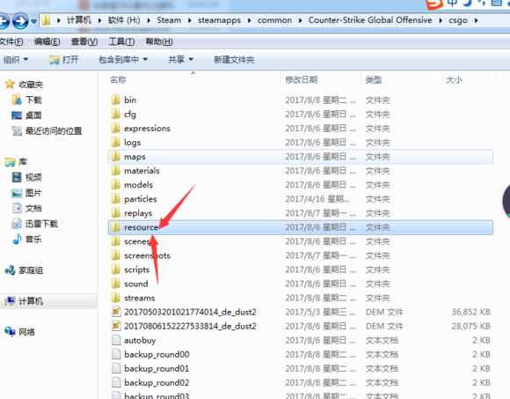Open Desktop in Favorites sidebar
Screen dimensions: 510x399
[x=26, y=115]
